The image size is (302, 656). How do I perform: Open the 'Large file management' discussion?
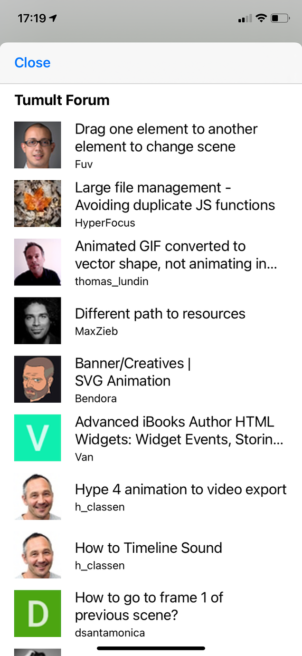click(x=175, y=196)
